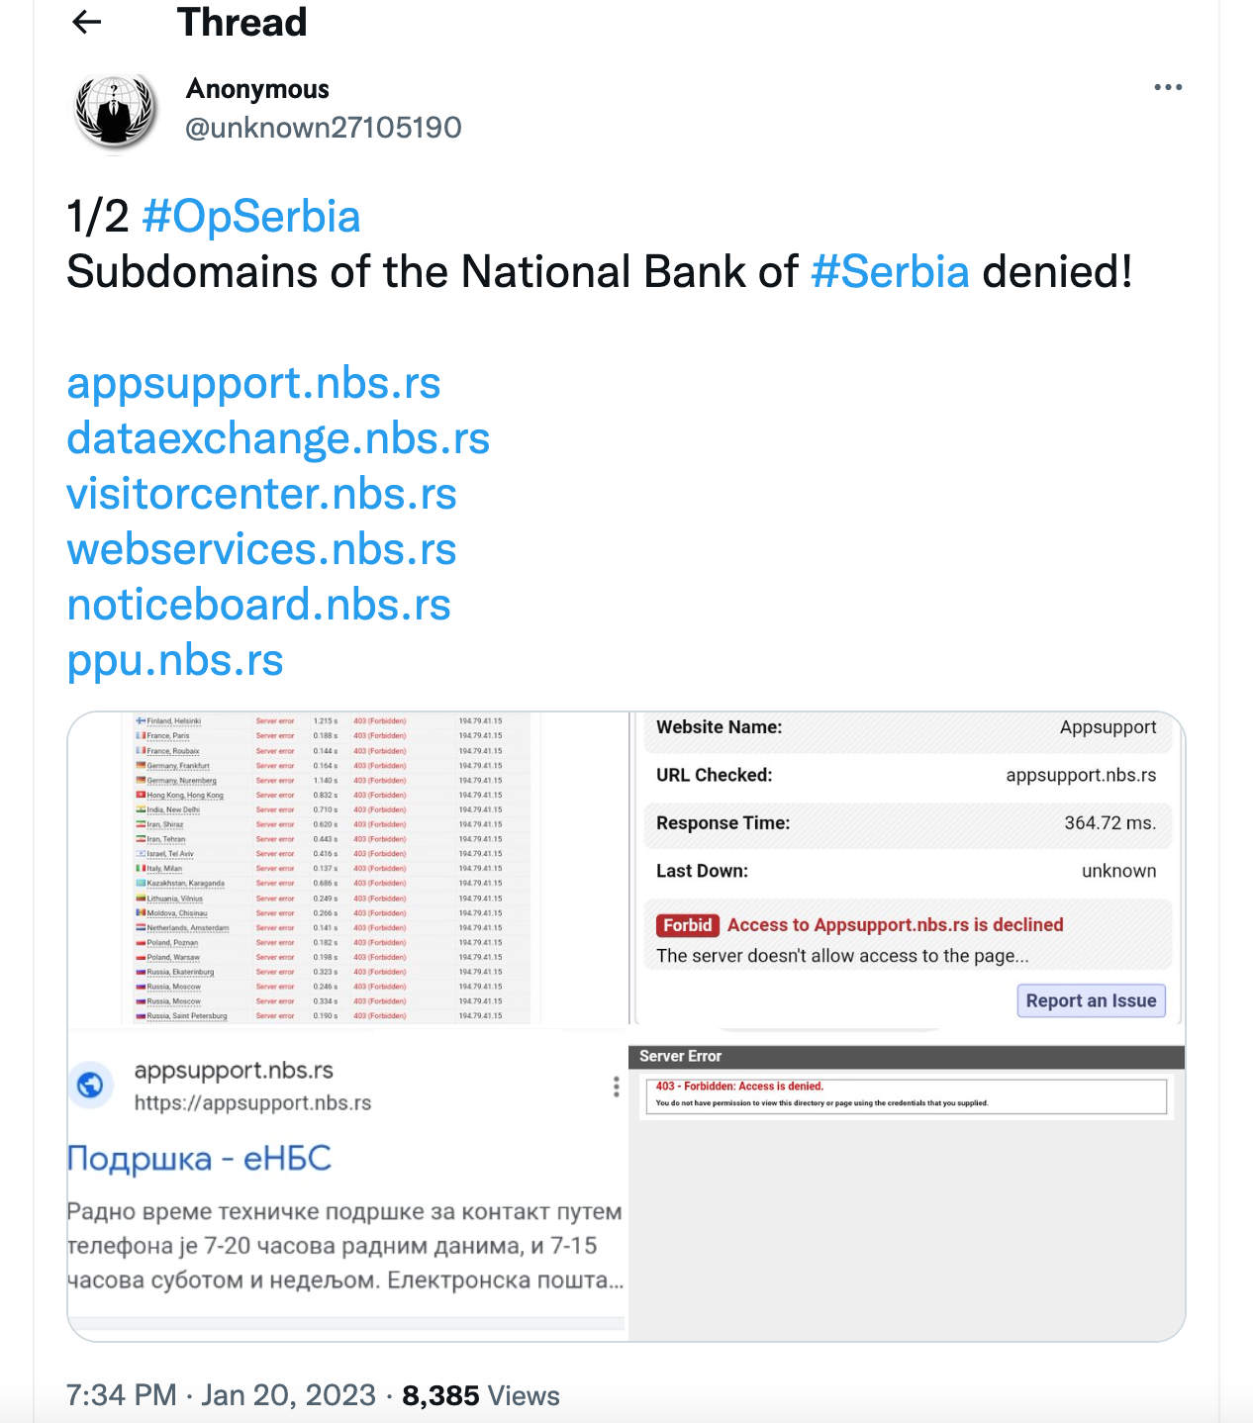Screen dimensions: 1253x1423
Task: Open the webservices.nbs.rs link
Action: [261, 549]
